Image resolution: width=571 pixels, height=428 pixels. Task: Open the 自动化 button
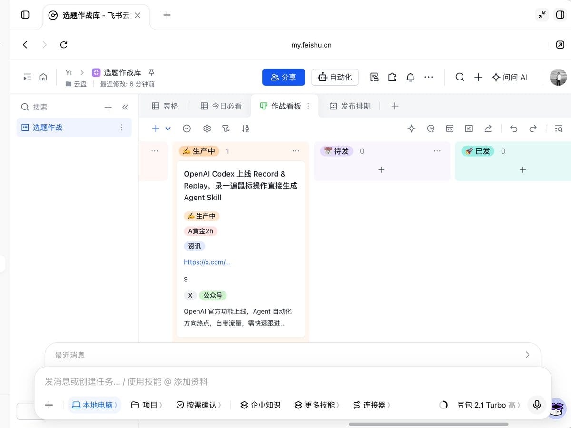coord(335,77)
